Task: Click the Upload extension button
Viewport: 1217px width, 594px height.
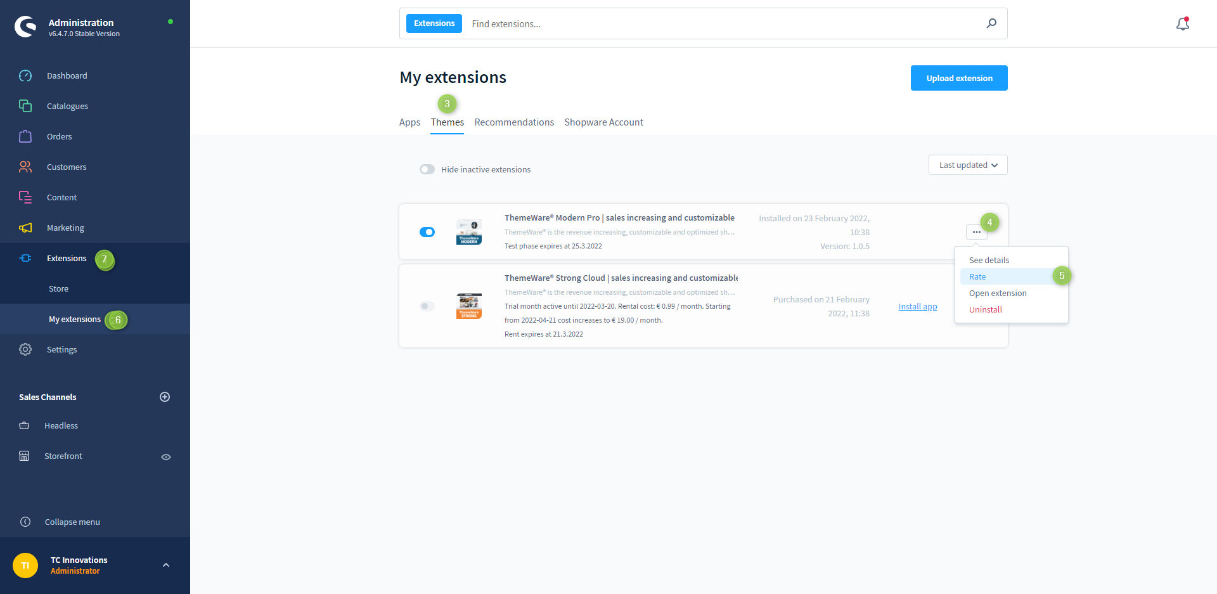Action: tap(959, 78)
